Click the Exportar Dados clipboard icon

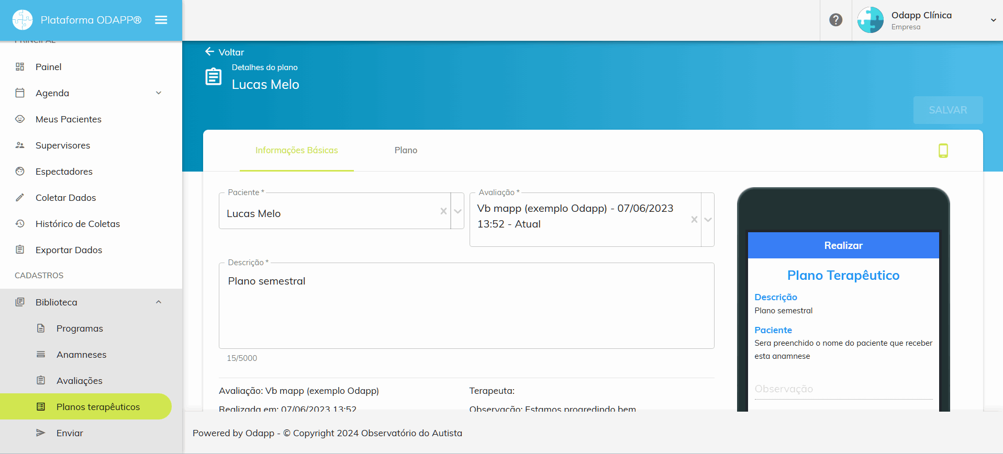20,249
